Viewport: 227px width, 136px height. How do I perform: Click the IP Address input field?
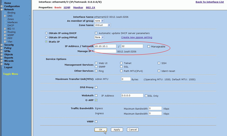(105, 46)
